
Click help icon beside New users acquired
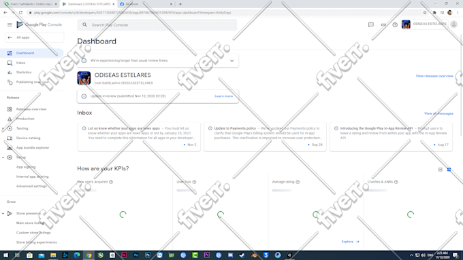tap(111, 182)
